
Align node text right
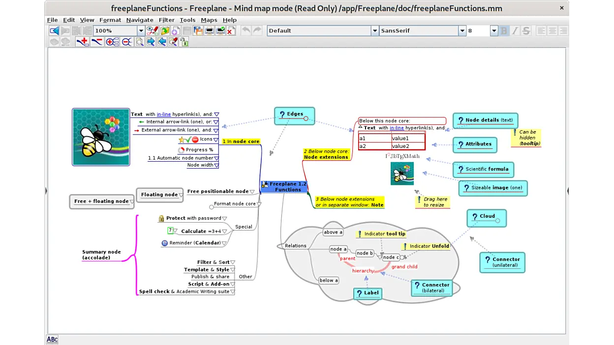[x=563, y=30]
